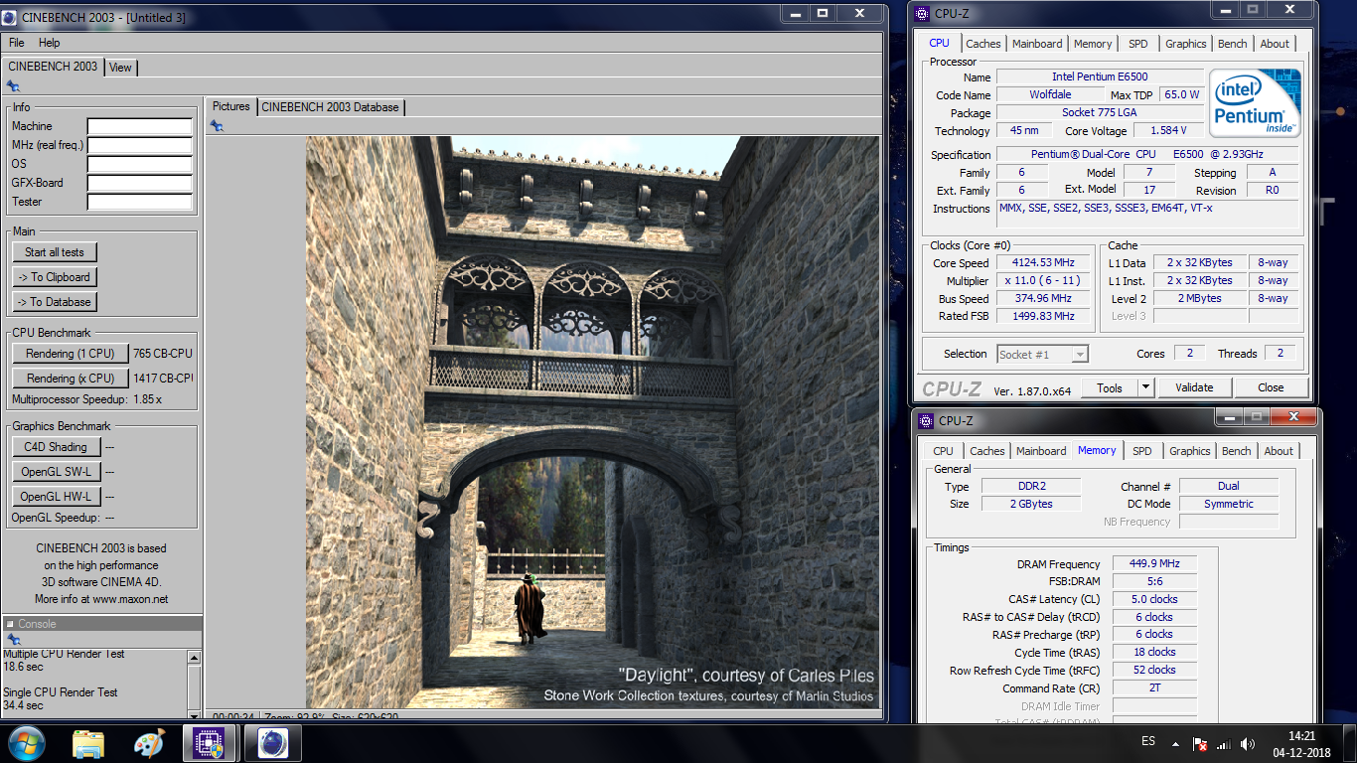
Task: Click the Machine input field
Action: pos(140,126)
